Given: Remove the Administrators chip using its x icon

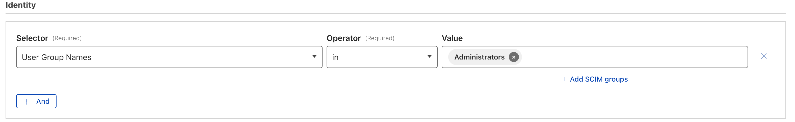Looking at the screenshot, I should [514, 57].
